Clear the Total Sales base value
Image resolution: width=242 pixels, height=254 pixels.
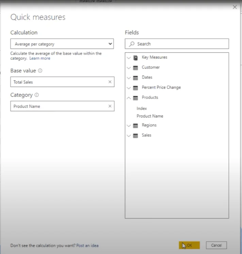[110, 82]
